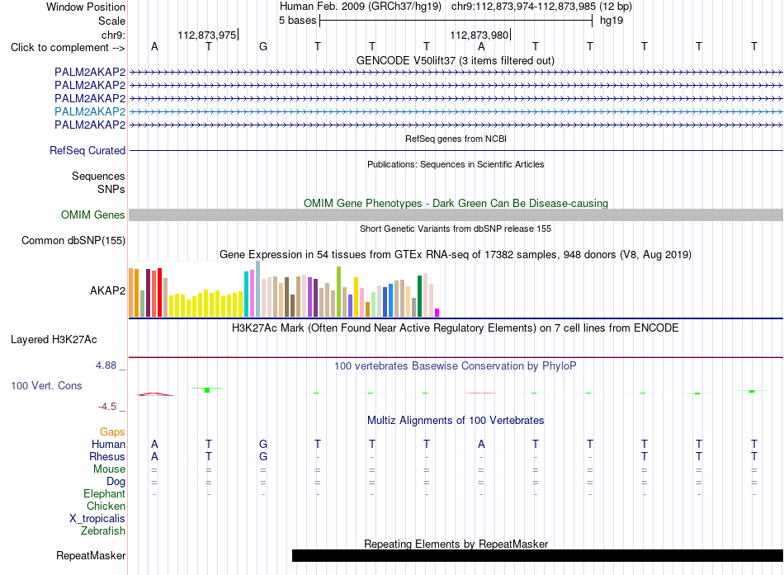
Task: Select the Scale track label
Action: click(111, 21)
